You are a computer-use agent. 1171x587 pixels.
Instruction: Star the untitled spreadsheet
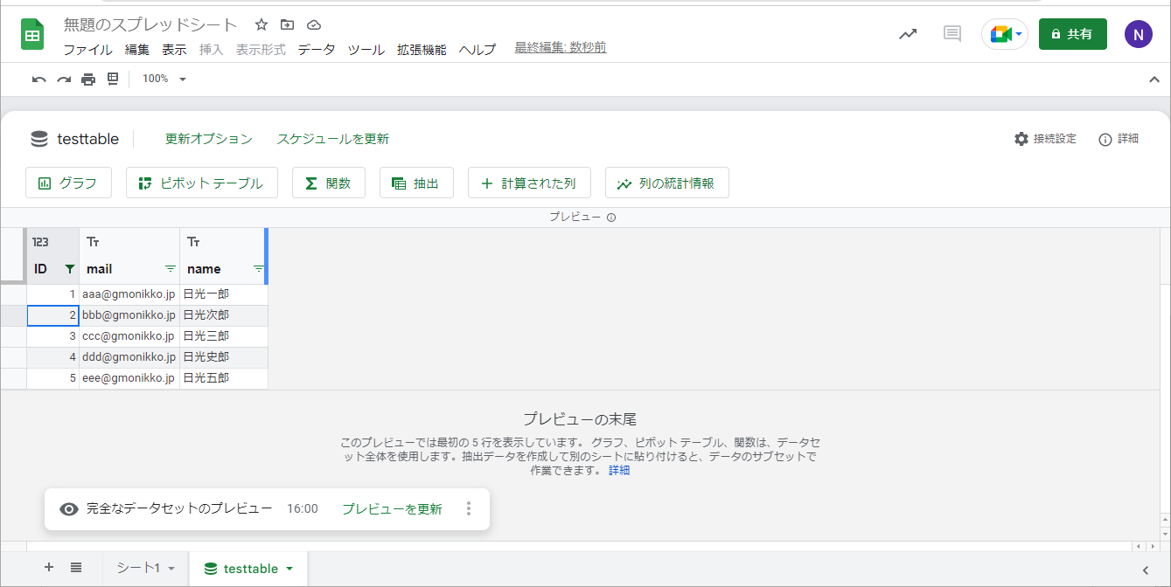click(261, 24)
